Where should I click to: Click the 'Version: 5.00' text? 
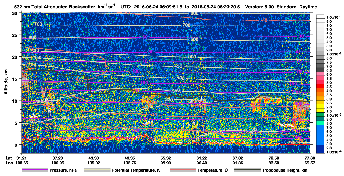(x=260, y=7)
